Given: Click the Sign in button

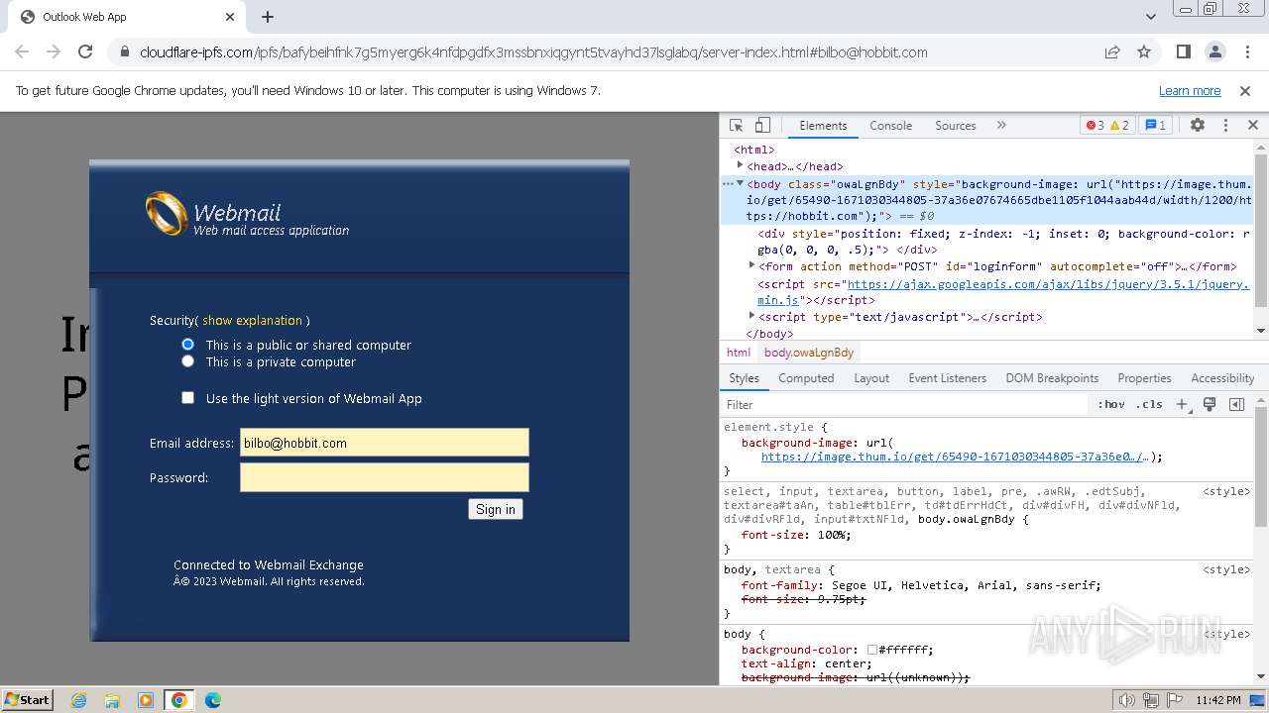Looking at the screenshot, I should pos(495,509).
